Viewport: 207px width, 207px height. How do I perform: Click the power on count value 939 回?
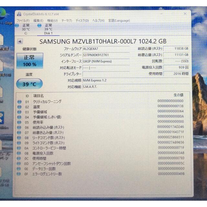pos(176,67)
